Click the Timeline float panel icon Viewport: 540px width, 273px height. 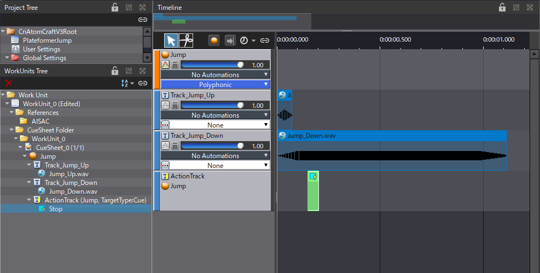516,7
